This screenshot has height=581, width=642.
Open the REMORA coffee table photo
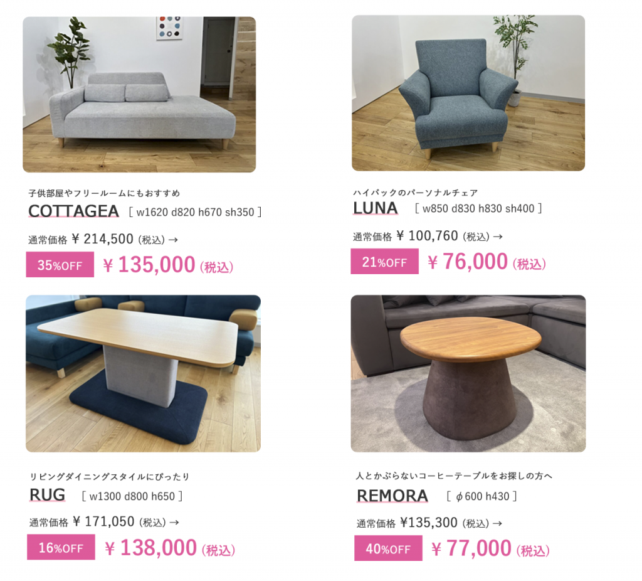tap(468, 374)
